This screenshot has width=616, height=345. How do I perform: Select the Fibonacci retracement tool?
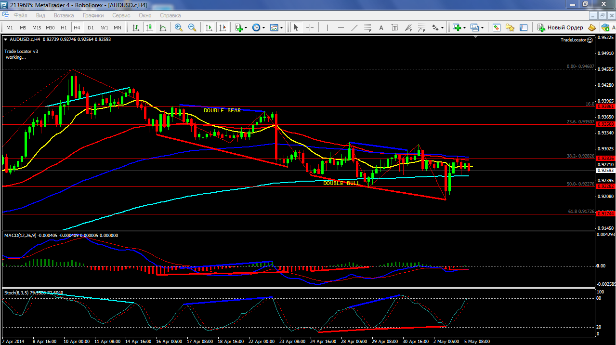click(x=367, y=27)
